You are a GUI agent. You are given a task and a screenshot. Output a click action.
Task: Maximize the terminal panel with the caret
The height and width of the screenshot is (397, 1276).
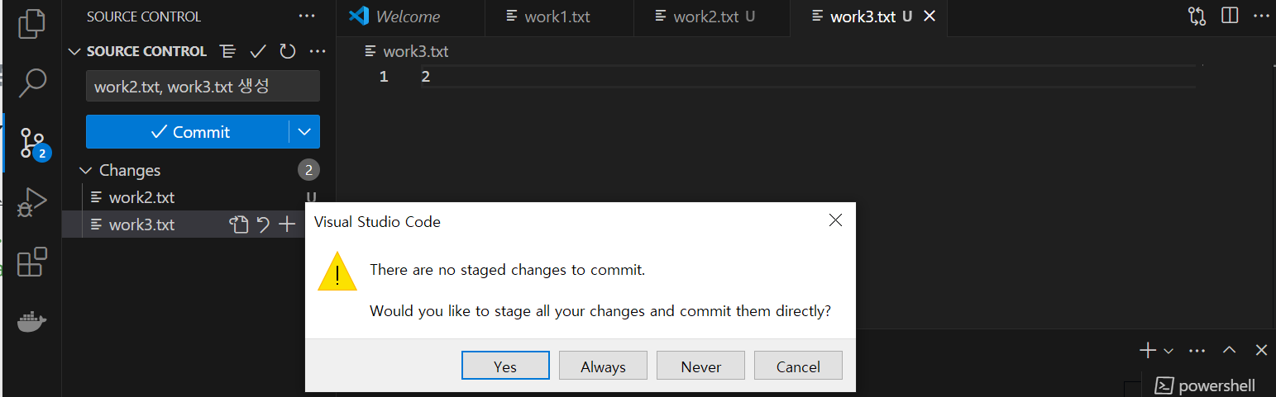click(1229, 350)
